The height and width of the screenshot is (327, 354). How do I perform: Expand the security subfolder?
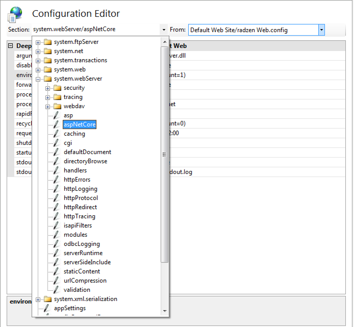click(x=48, y=88)
